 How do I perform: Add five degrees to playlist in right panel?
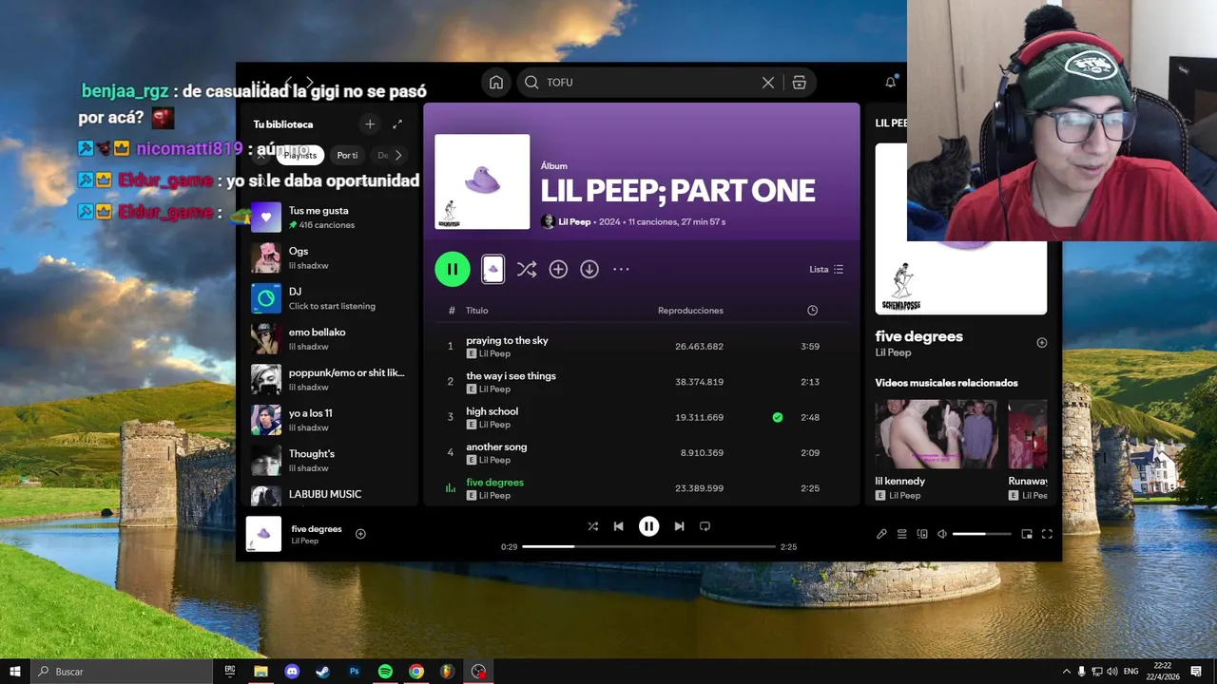tap(1042, 343)
